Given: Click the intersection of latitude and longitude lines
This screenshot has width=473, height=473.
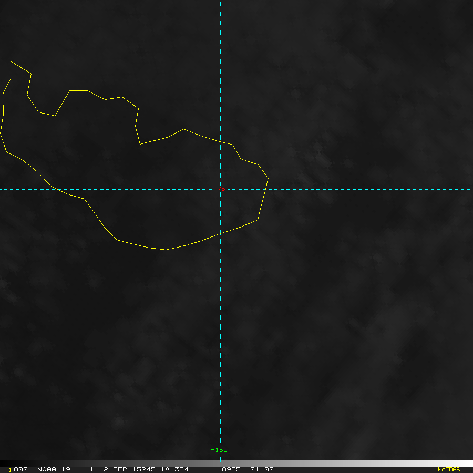Looking at the screenshot, I should (220, 189).
